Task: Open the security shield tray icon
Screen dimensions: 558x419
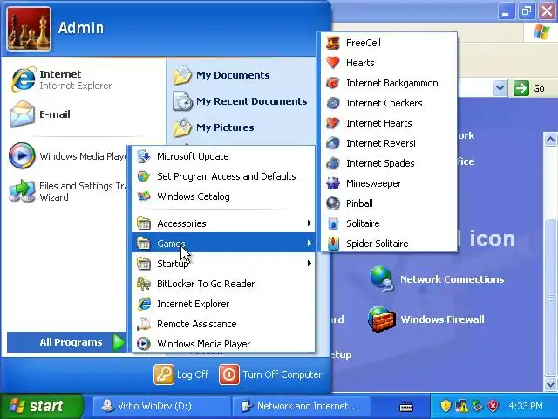Action: (446, 406)
